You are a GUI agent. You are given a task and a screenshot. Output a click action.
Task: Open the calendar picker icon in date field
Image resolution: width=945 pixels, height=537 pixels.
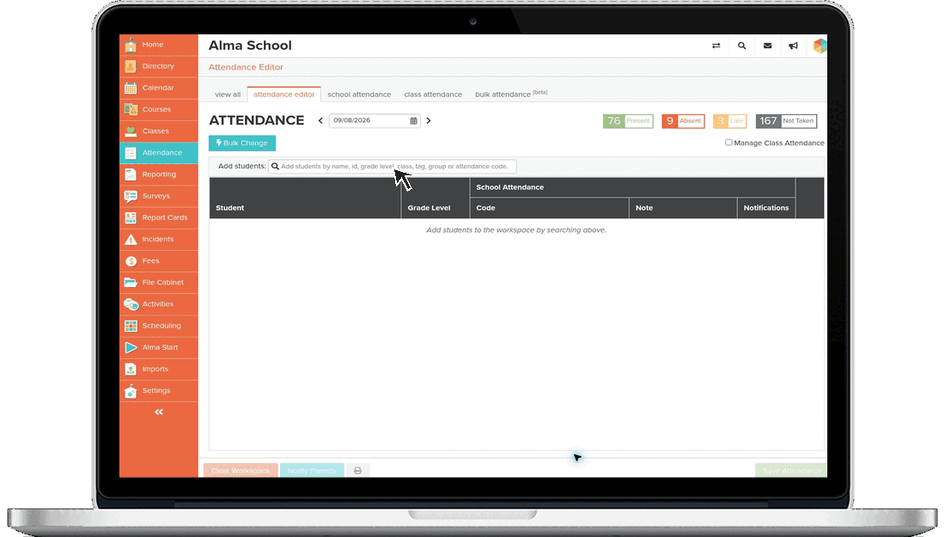coord(413,121)
